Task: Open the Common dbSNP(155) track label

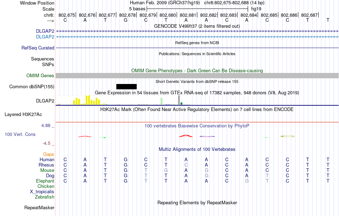Action: coord(31,87)
